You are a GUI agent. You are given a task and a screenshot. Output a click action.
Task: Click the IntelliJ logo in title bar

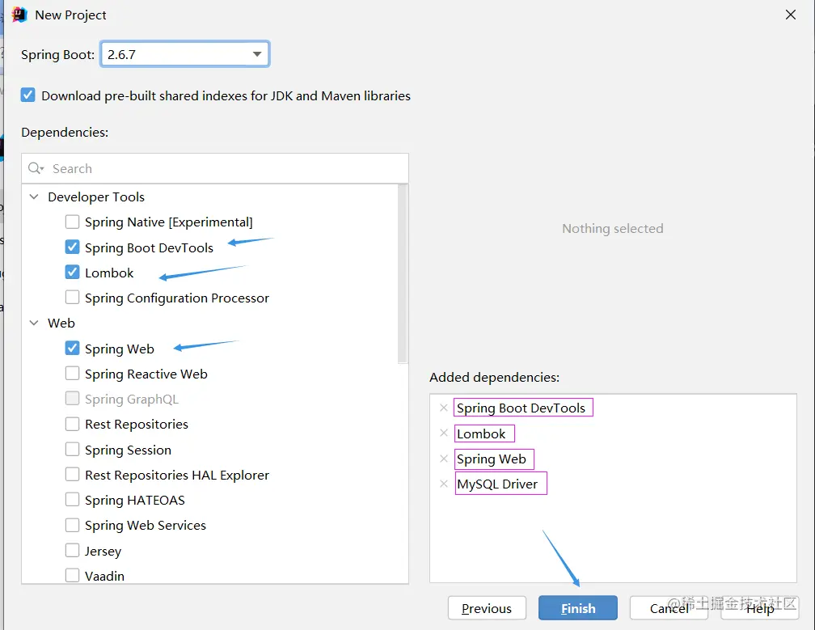(x=19, y=15)
